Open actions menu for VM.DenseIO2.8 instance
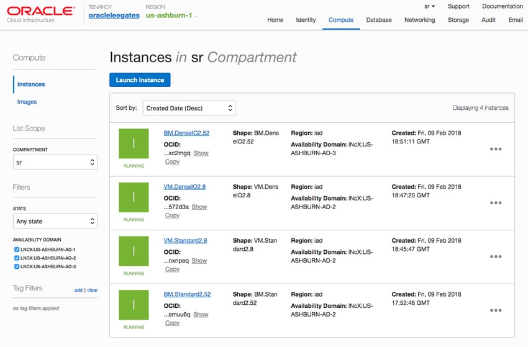528x347 pixels. [496, 203]
